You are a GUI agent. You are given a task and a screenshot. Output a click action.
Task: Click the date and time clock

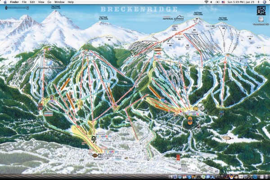tap(241, 2)
